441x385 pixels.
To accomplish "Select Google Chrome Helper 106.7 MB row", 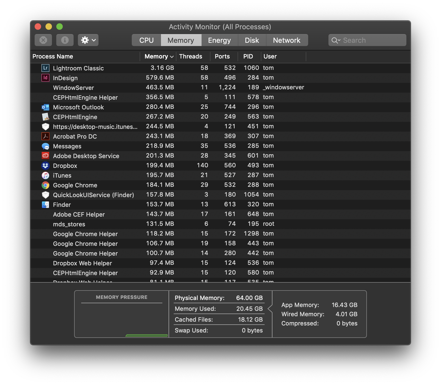I will click(x=220, y=243).
